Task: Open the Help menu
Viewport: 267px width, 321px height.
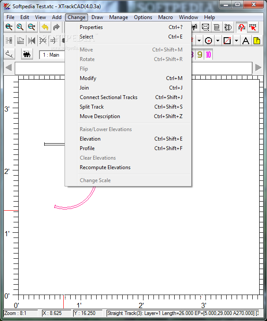Action: click(209, 17)
